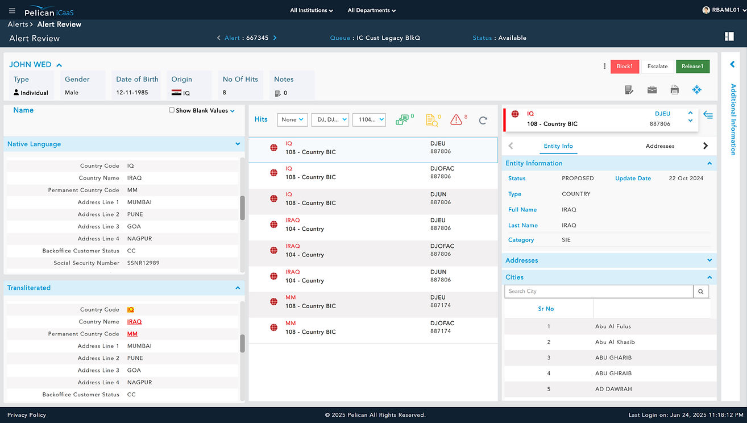Open the None hits filter dropdown
747x423 pixels.
click(293, 119)
